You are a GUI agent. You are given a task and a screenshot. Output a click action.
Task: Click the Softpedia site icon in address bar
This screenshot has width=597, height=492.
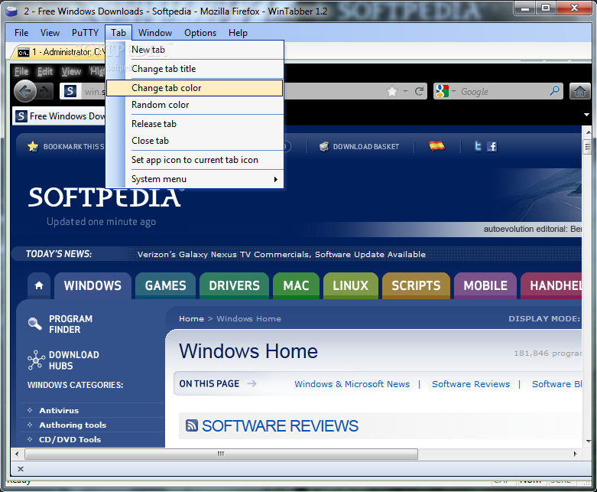coord(70,92)
